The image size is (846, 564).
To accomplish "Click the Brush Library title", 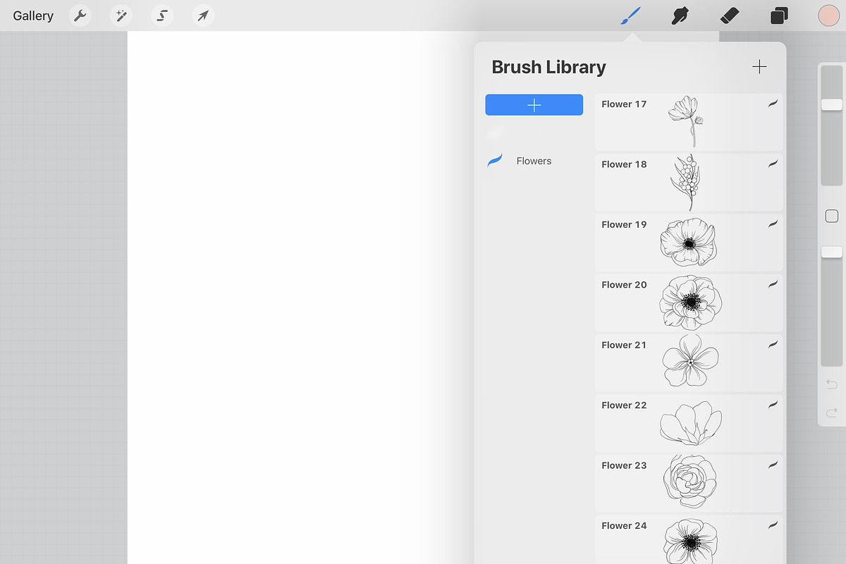I will click(x=548, y=67).
